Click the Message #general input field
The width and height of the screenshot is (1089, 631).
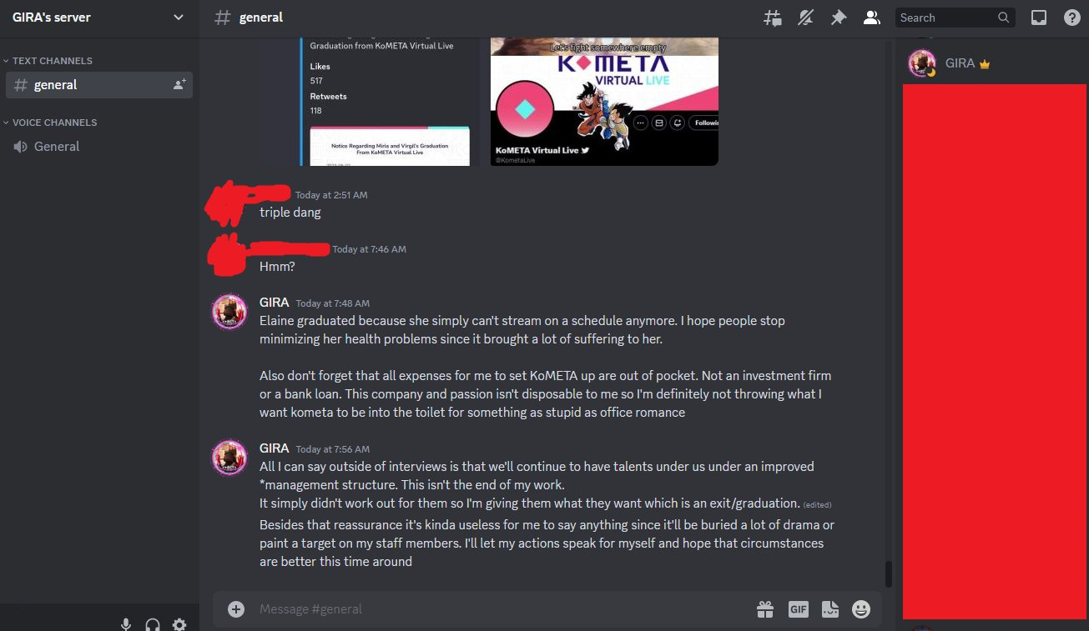(x=501, y=609)
